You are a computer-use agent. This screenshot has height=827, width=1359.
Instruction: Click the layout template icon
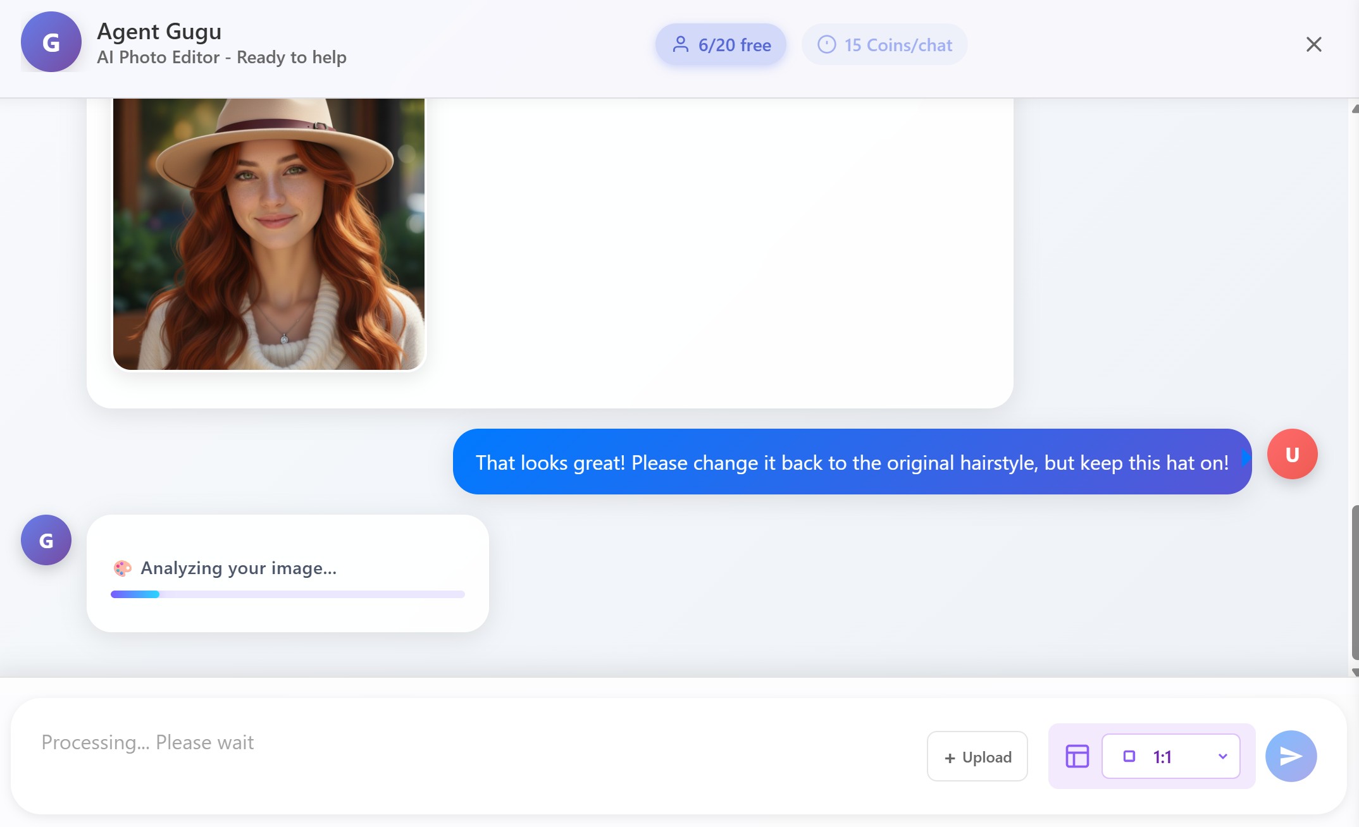pos(1077,756)
